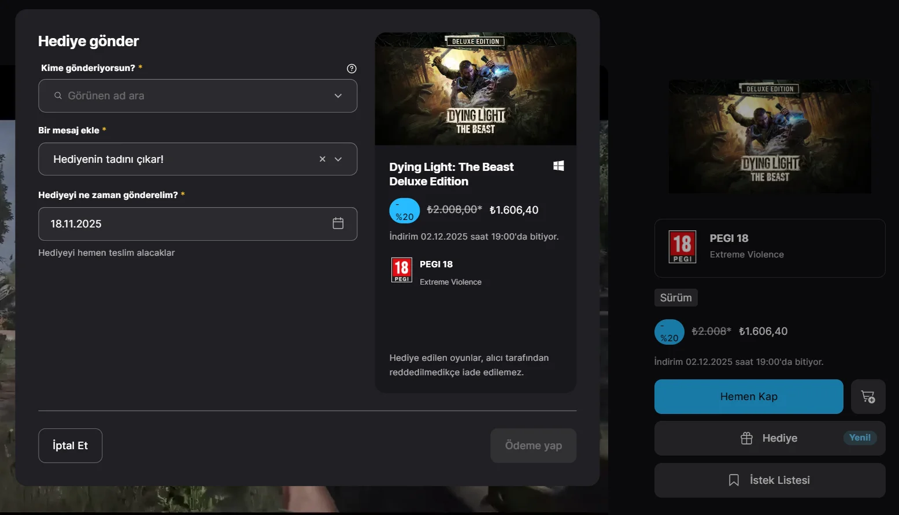Click the 'Kime gönderiyorsun?' label

pyautogui.click(x=88, y=68)
